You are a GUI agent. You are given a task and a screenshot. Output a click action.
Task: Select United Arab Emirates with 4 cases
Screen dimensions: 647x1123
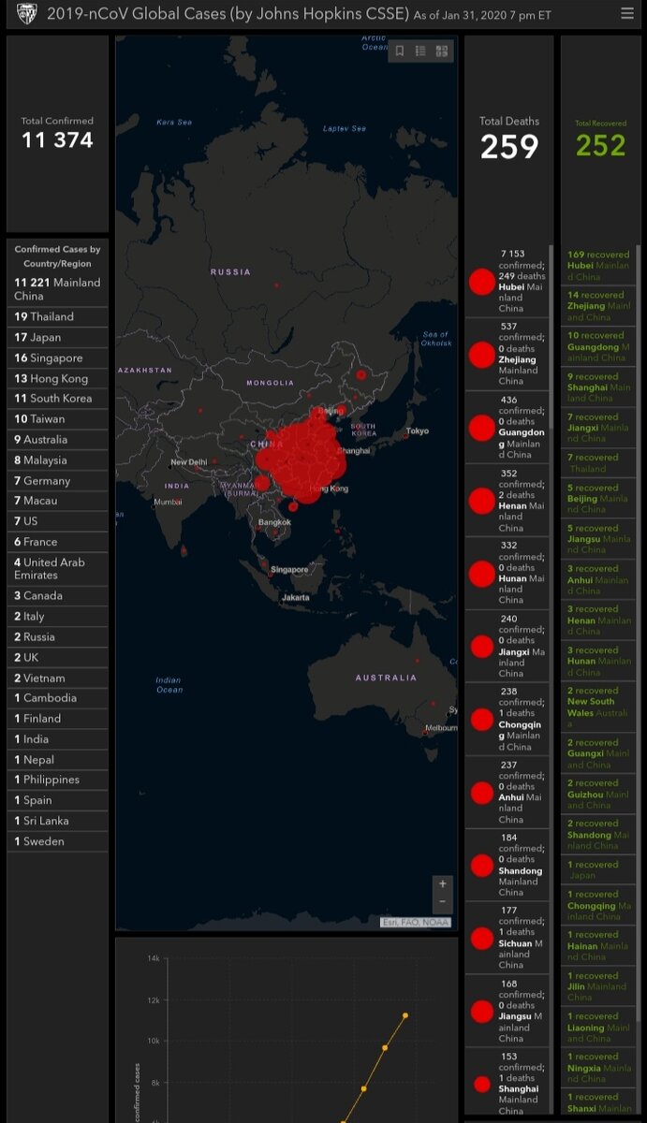pos(57,568)
